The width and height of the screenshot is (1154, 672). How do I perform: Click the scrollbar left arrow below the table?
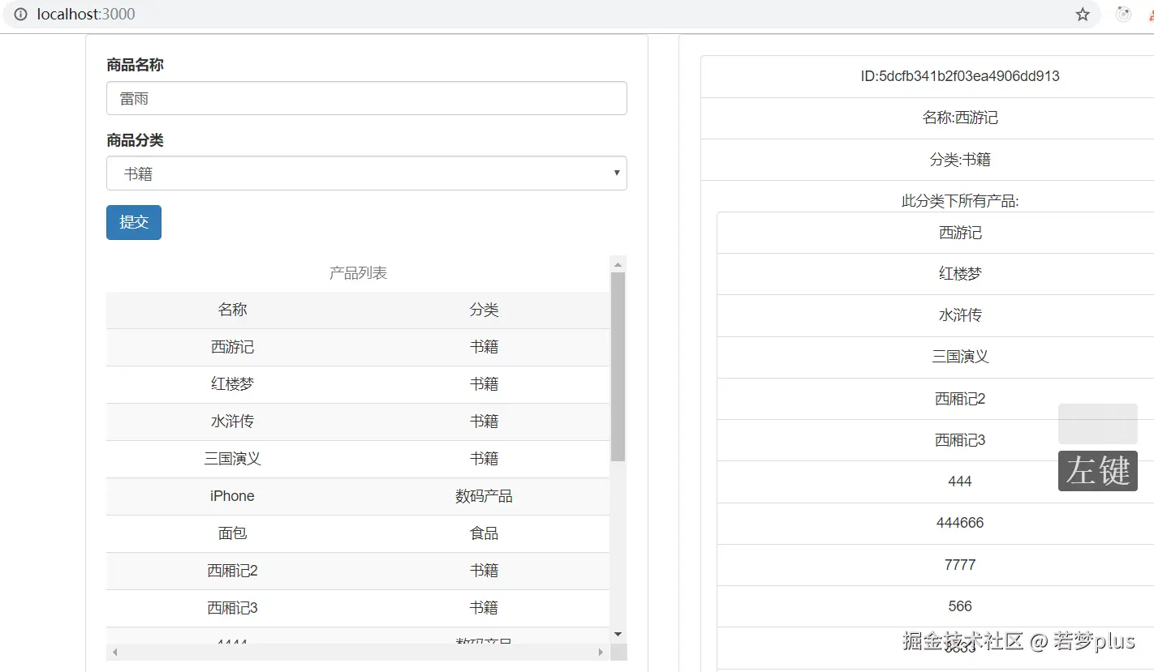[x=114, y=652]
